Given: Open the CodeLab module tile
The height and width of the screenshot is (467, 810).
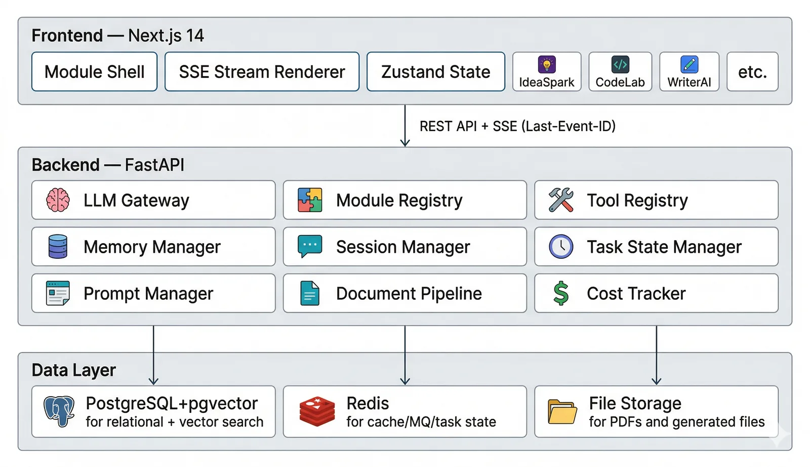Looking at the screenshot, I should click(x=620, y=72).
